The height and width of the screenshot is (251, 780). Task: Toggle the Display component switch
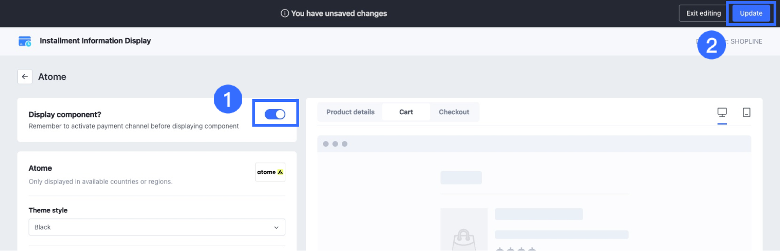point(275,114)
